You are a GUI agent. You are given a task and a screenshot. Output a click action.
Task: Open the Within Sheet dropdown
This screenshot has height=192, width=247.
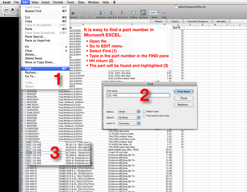click(x=129, y=112)
